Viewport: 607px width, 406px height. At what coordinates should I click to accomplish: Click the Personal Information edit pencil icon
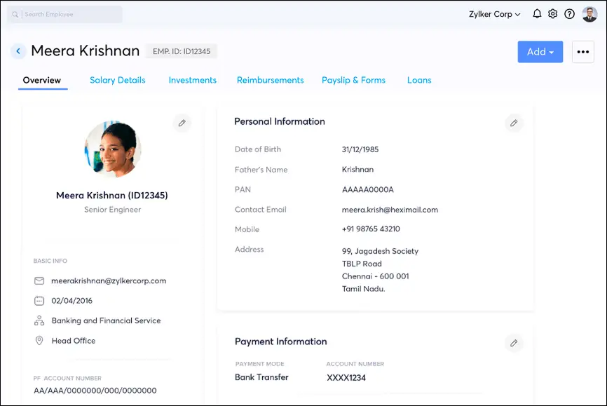514,123
